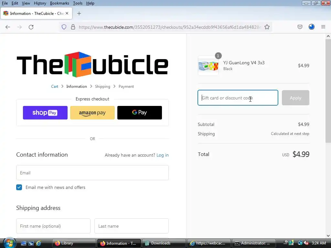This screenshot has height=248, width=331.
Task: Select the Information - TheCubicle browser tab
Action: [36, 14]
